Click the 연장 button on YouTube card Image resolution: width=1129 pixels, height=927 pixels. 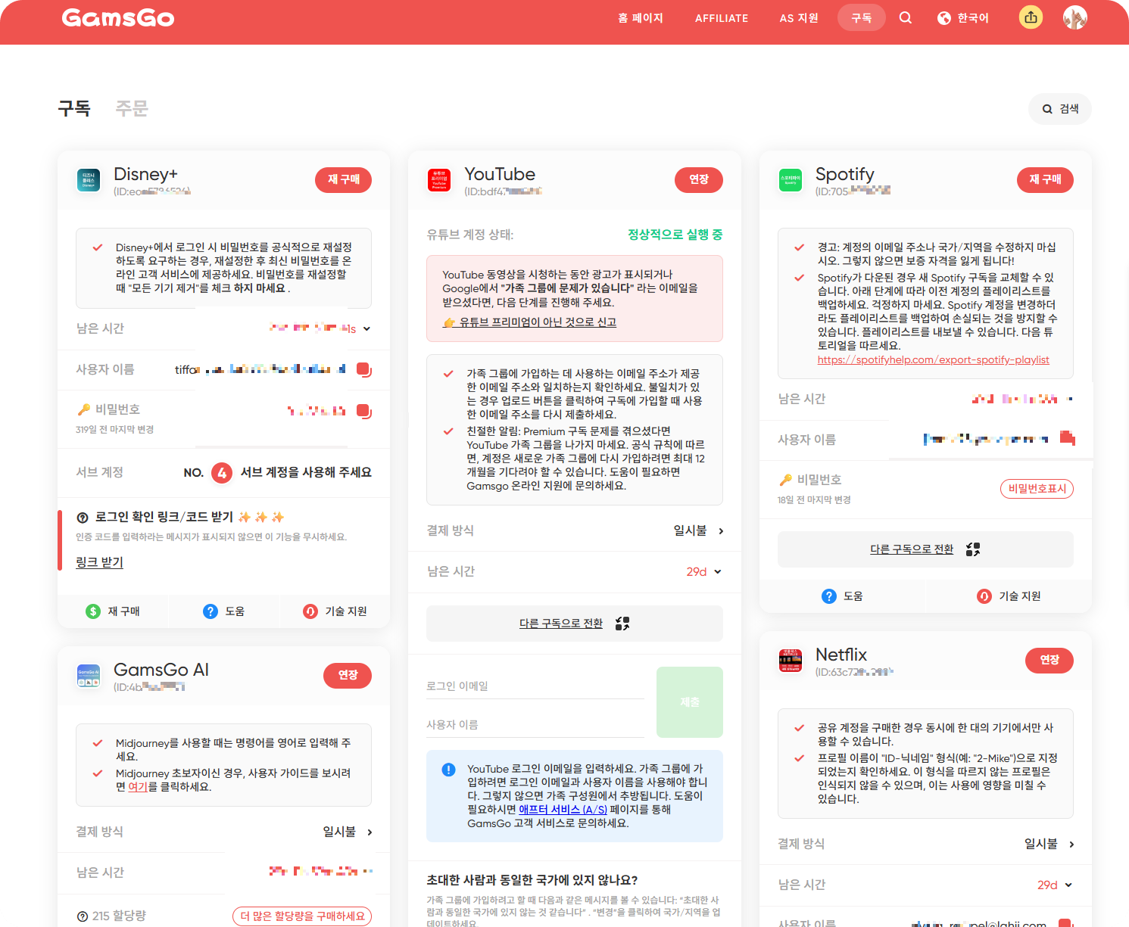[699, 179]
